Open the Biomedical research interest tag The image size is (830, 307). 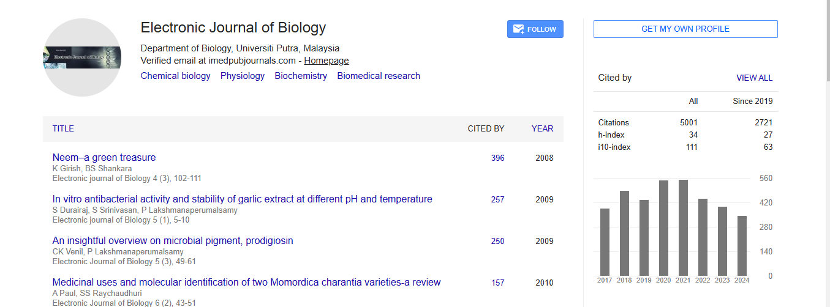tap(379, 76)
